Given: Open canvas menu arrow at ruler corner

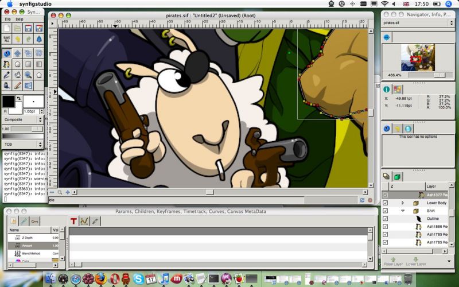Looking at the screenshot, I should 52,24.
